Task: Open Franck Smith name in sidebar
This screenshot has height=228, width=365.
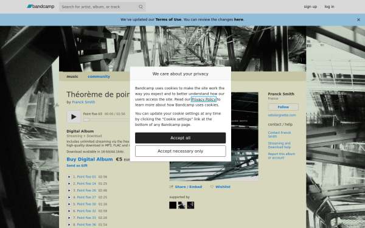Action: 281,94
